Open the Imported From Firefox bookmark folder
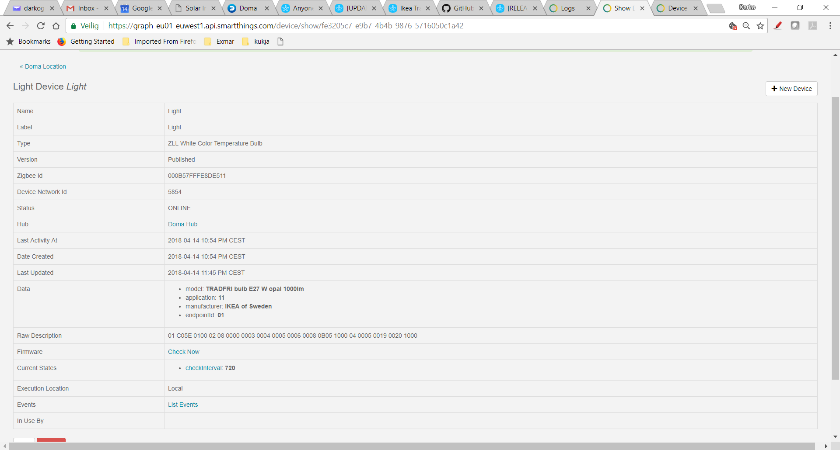 coord(159,42)
